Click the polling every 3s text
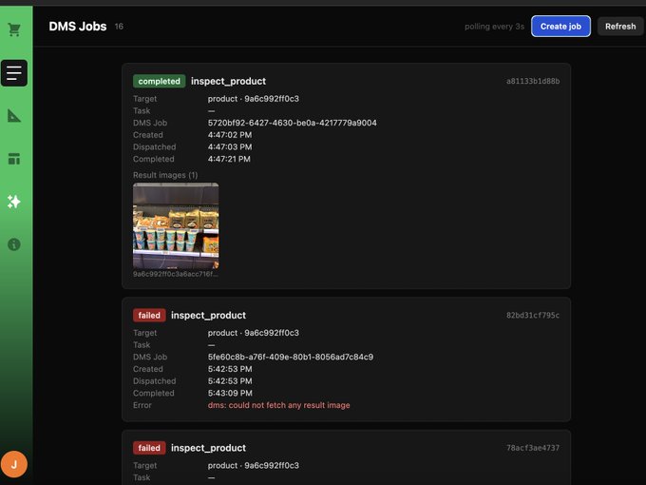The height and width of the screenshot is (485, 646). pos(494,27)
